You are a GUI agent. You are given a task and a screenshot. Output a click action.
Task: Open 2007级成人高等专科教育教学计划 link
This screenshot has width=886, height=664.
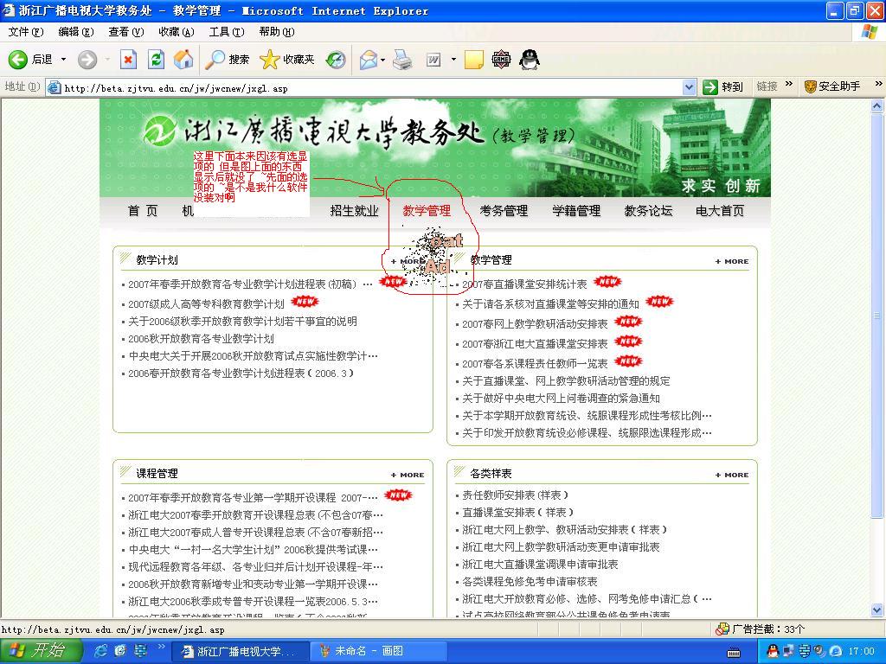(x=206, y=304)
